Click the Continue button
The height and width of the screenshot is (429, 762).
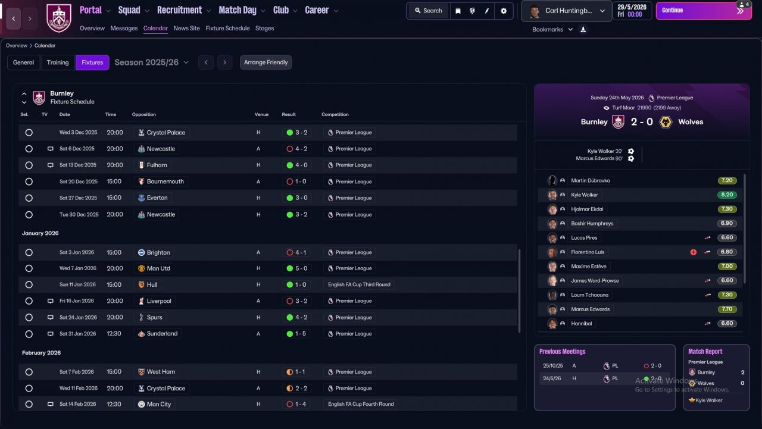pyautogui.click(x=702, y=11)
